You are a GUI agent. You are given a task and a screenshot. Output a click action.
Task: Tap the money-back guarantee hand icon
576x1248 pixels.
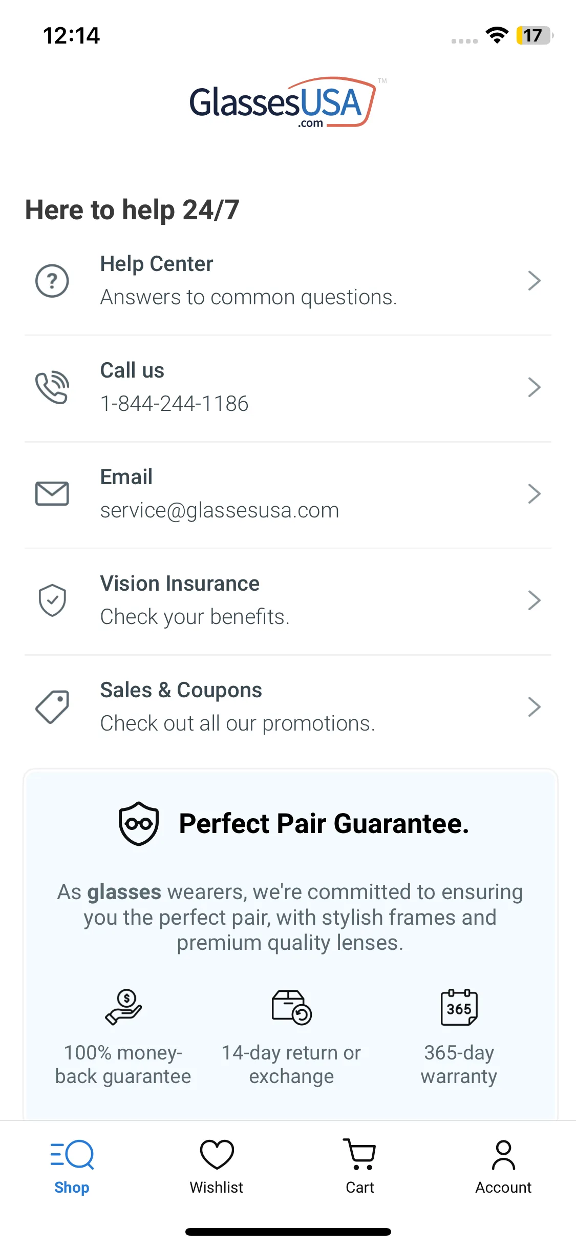[x=123, y=1007]
